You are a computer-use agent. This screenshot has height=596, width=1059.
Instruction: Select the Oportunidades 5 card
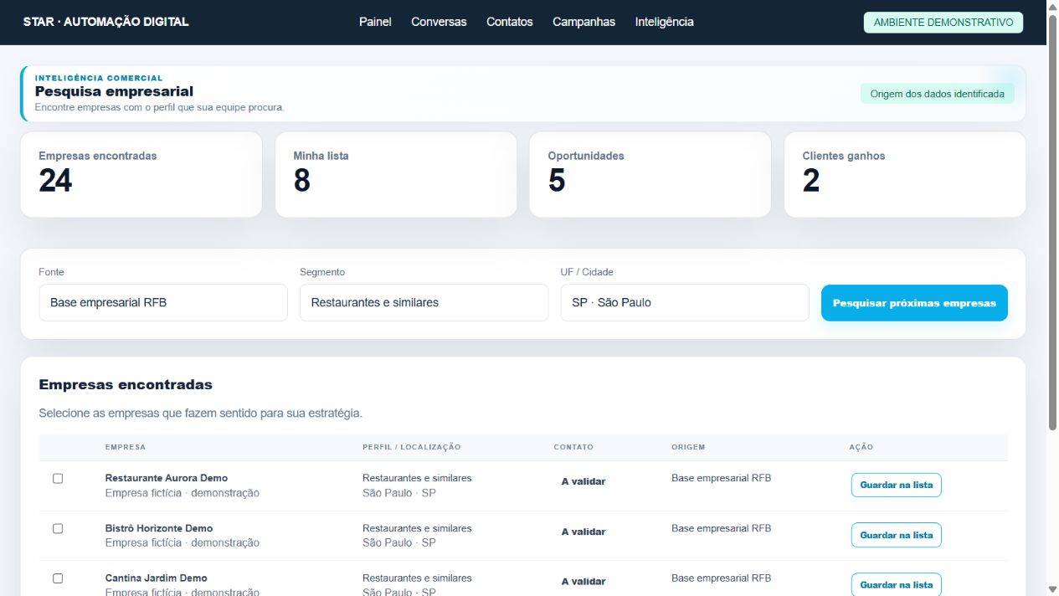[x=650, y=174]
